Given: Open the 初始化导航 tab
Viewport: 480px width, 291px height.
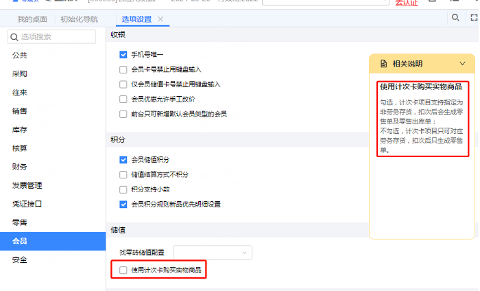Looking at the screenshot, I should pyautogui.click(x=79, y=19).
